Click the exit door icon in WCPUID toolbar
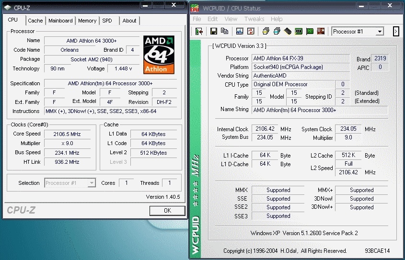Viewport: 405px width, 260px height. [x=199, y=32]
